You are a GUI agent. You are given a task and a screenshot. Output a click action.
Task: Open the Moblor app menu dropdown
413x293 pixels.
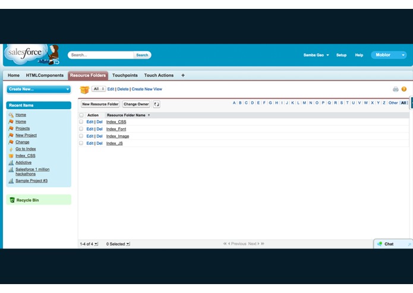pos(389,55)
